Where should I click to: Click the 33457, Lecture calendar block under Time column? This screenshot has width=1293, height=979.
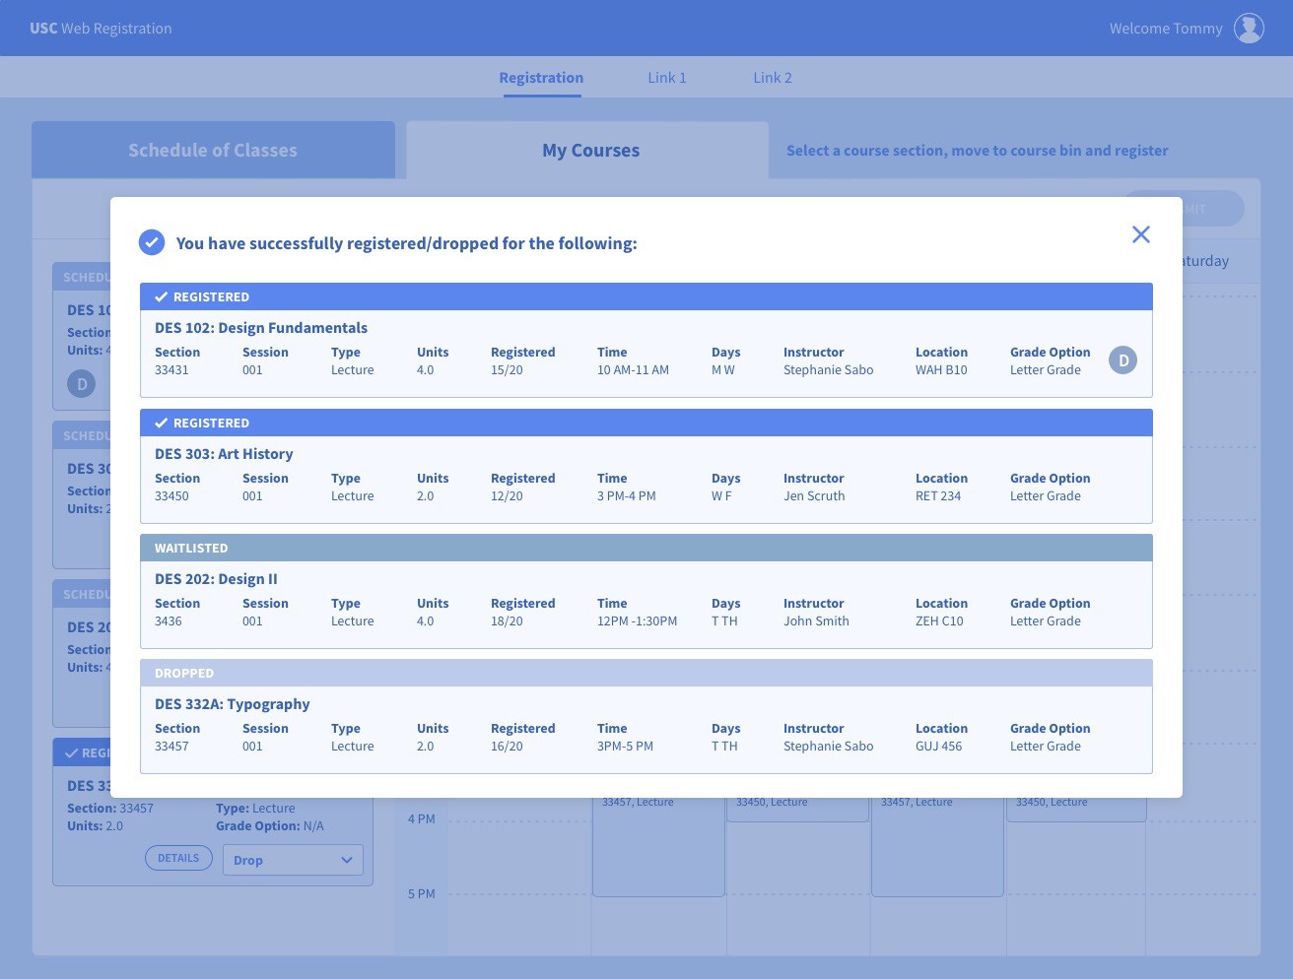coord(658,845)
